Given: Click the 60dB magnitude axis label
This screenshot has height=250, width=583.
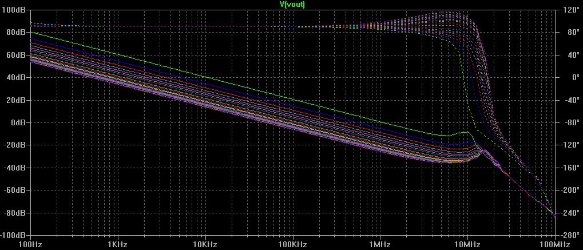Looking at the screenshot, I should 15,55.
